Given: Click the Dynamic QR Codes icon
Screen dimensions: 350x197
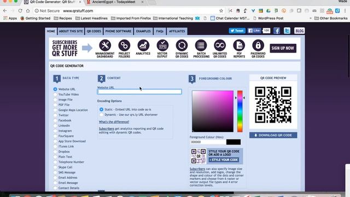Looking at the screenshot, I should point(182,45).
